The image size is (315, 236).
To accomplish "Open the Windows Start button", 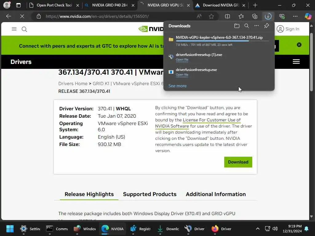I will (10, 229).
